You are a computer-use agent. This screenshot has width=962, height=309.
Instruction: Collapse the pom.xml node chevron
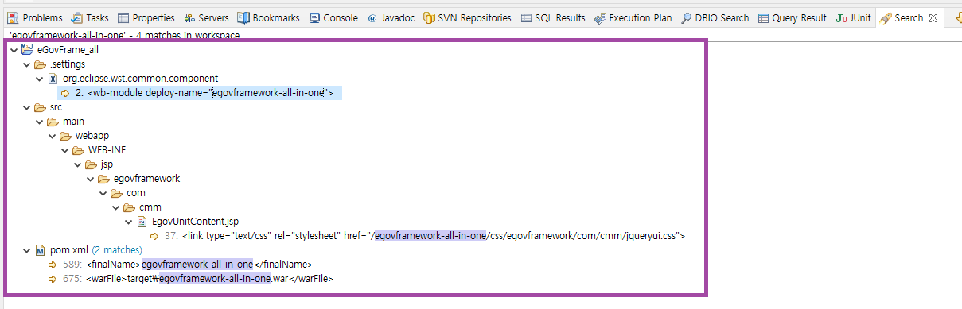27,250
